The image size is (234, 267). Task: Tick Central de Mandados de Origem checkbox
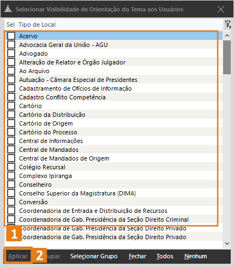11,158
